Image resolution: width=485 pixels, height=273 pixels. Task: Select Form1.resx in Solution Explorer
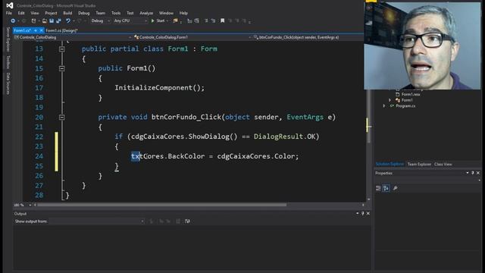pyautogui.click(x=411, y=94)
